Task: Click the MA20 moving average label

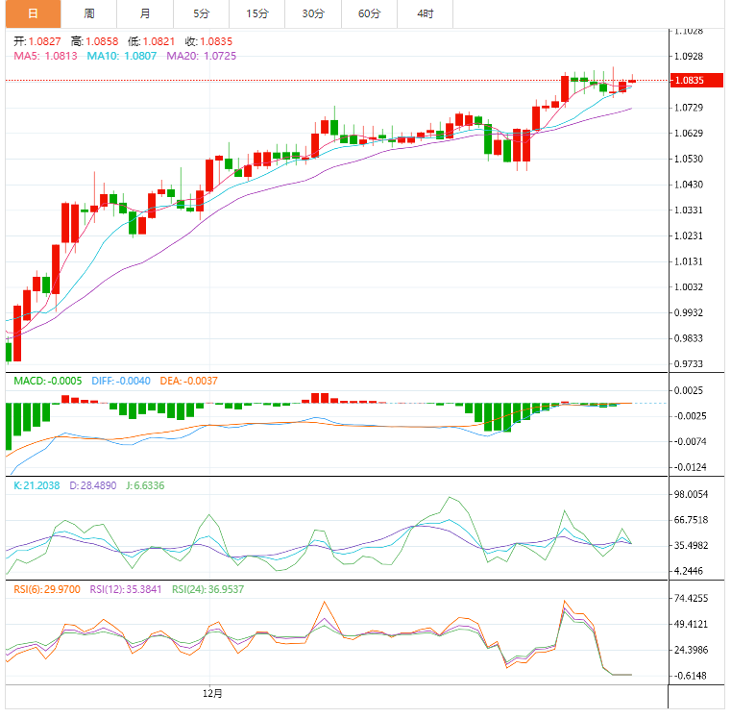Action: pyautogui.click(x=201, y=57)
